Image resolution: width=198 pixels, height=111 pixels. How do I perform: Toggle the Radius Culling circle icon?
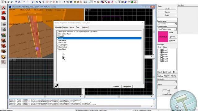(81, 2)
